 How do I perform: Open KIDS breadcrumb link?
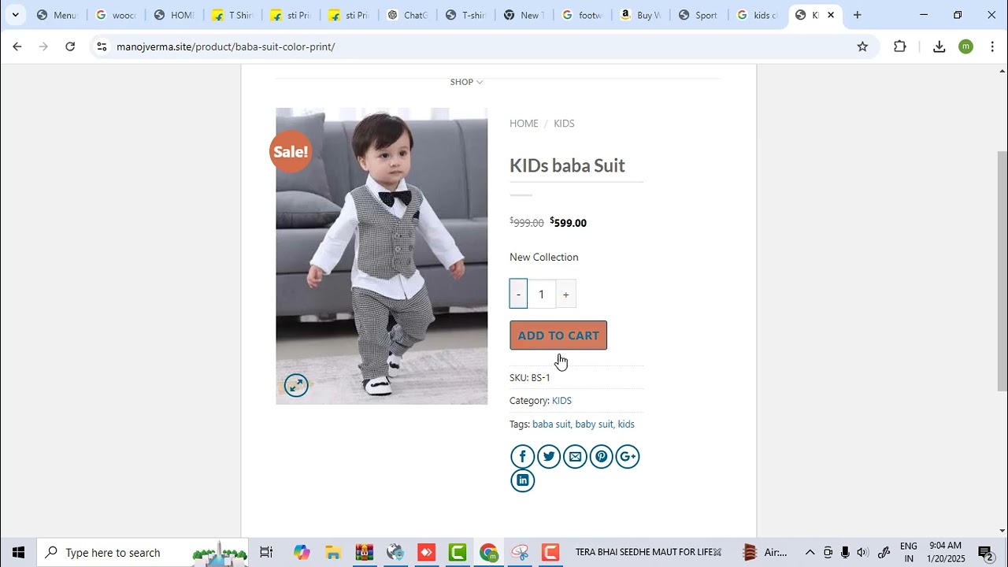point(564,124)
